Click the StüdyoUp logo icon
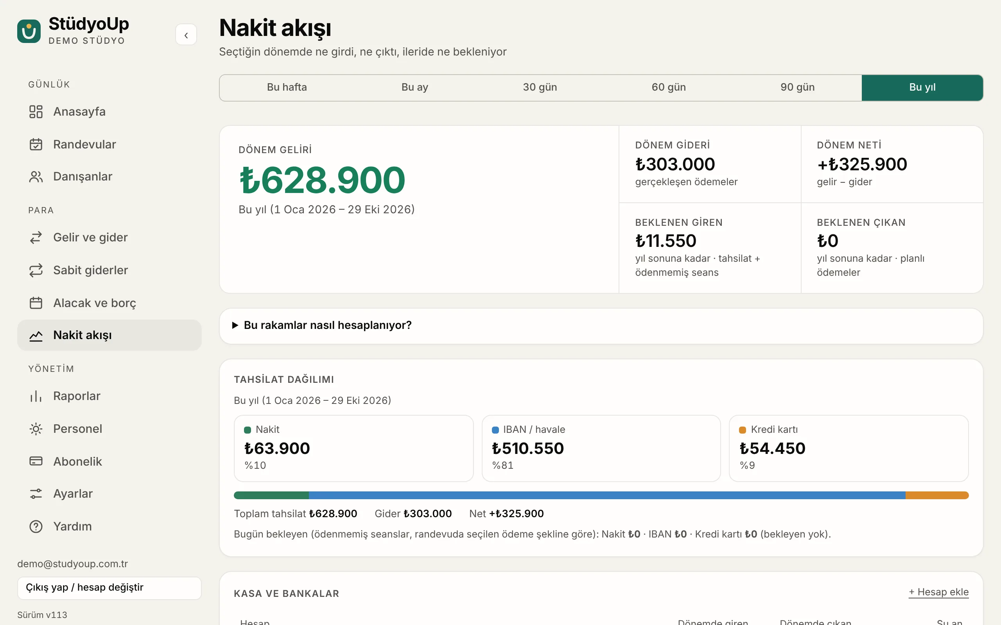Screen dimensions: 1001x625 (29, 31)
